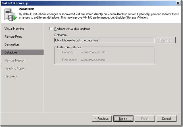Select the Restore Point step
The height and width of the screenshot is (127, 183).
(x=13, y=36)
